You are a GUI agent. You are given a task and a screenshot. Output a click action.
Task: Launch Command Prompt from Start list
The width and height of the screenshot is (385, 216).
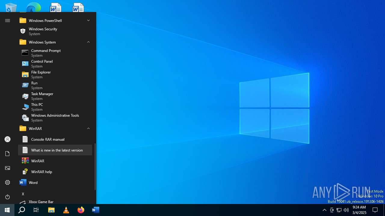pos(55,53)
